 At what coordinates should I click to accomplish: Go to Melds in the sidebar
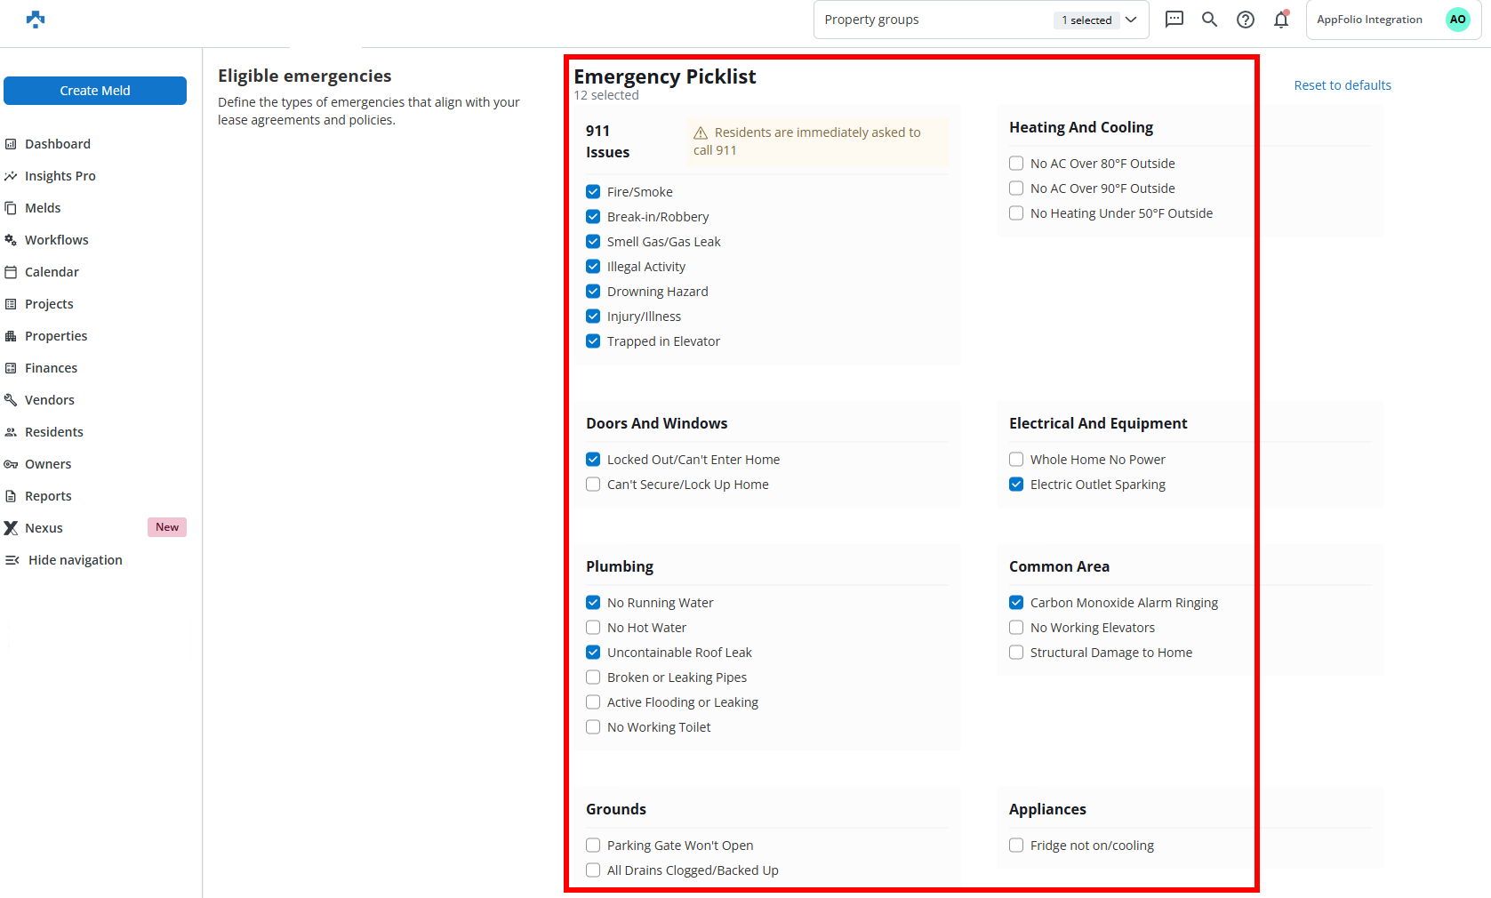43,208
